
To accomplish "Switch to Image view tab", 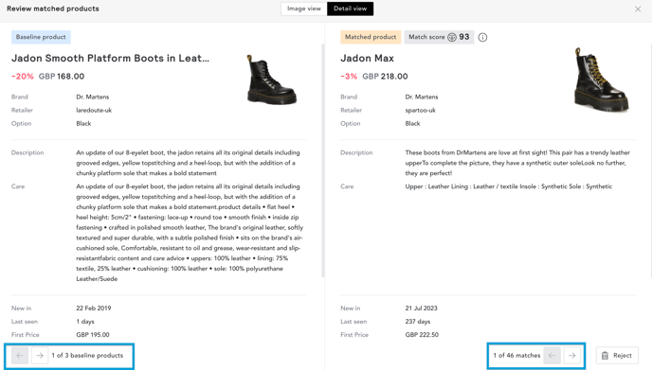I will tap(304, 9).
